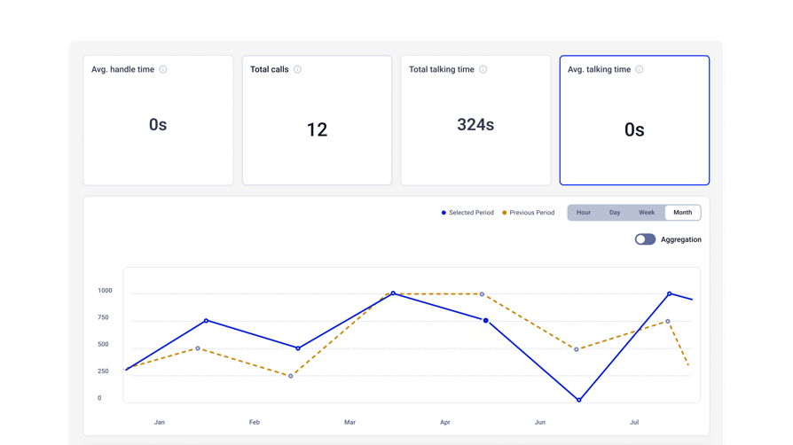793x445 pixels.
Task: Toggle the Aggregation switch
Action: pos(645,239)
